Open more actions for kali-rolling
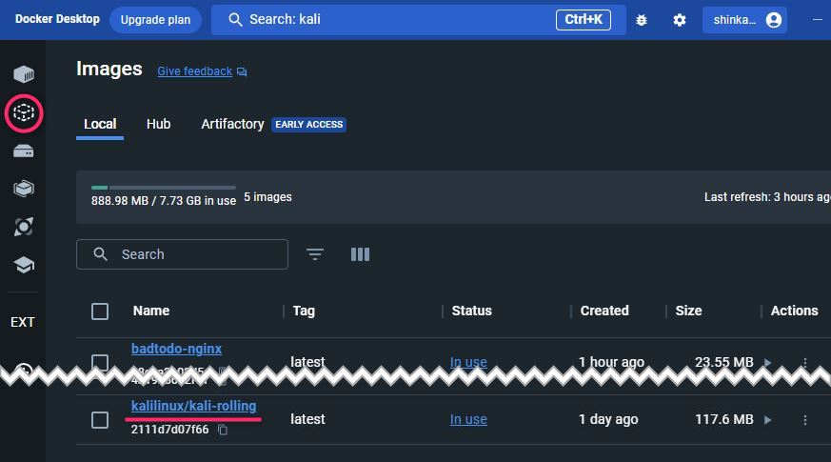Viewport: 831px width, 462px height. pos(805,420)
